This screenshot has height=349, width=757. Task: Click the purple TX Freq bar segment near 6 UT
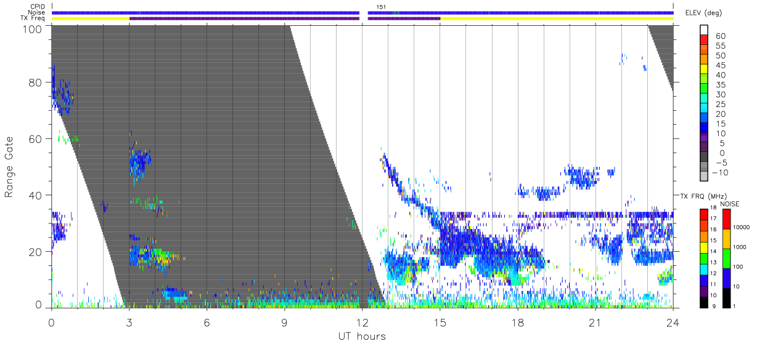click(x=244, y=18)
